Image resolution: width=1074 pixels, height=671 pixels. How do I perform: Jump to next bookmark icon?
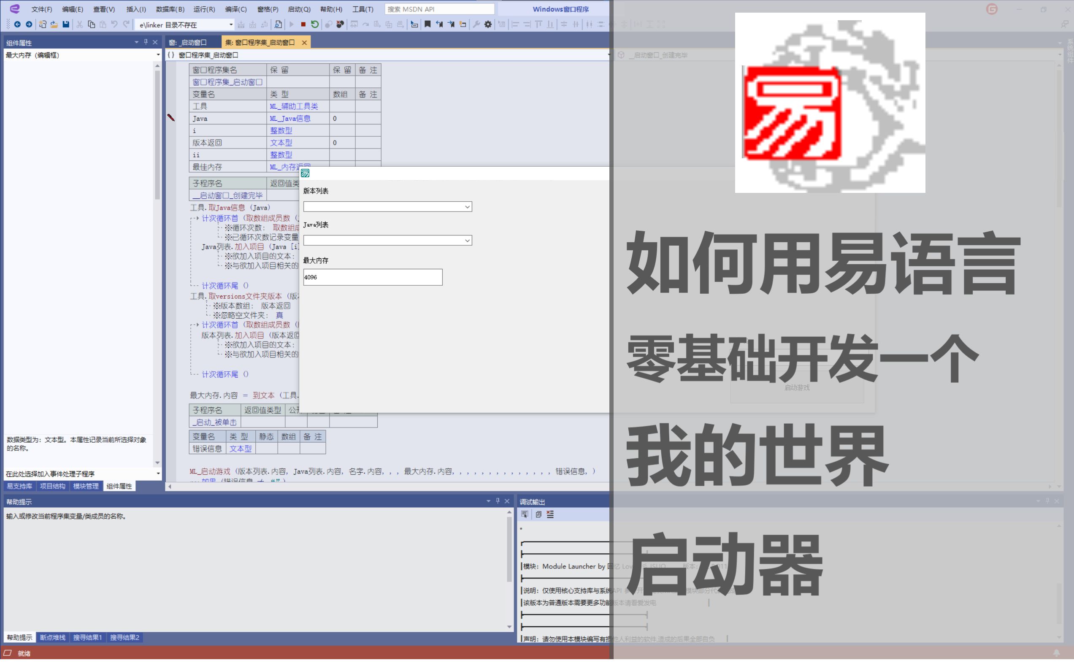451,24
